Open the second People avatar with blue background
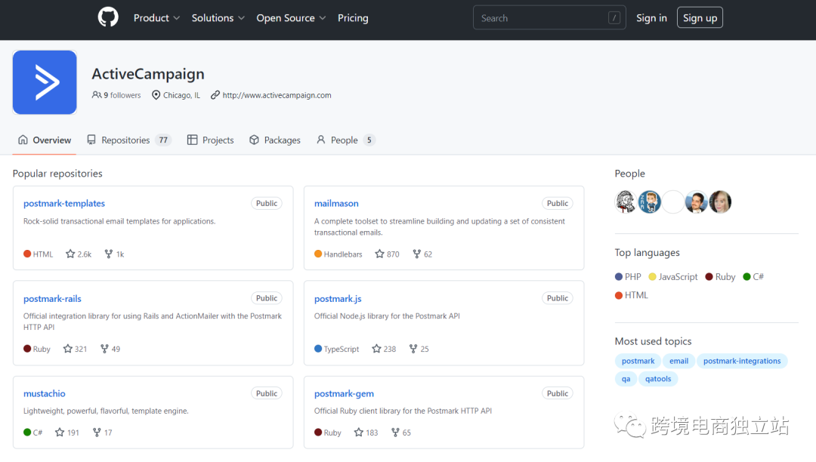 (650, 202)
